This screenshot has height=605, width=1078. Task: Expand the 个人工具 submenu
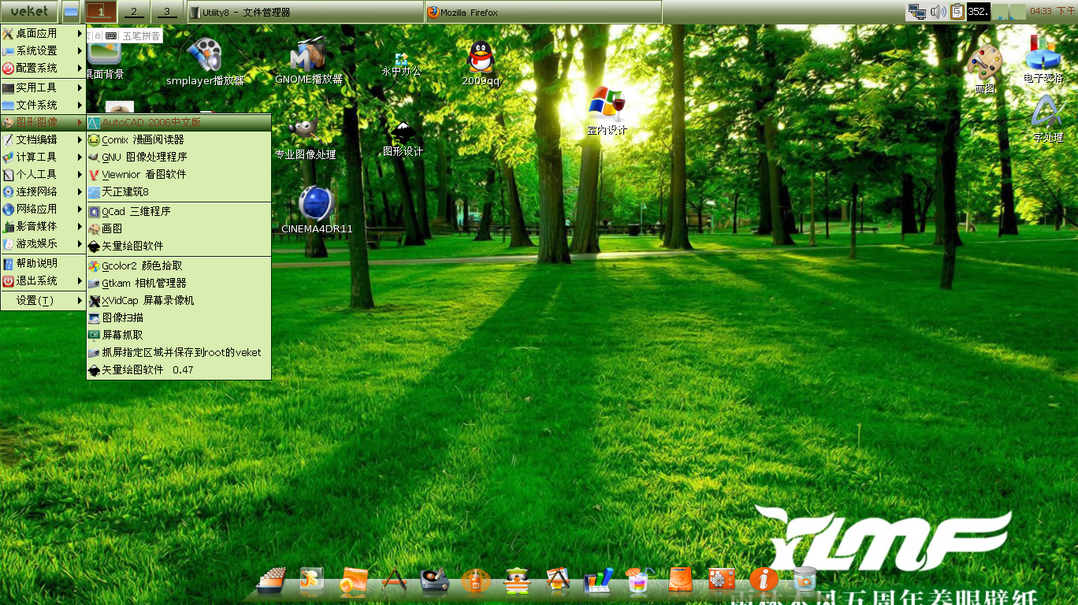[x=43, y=174]
